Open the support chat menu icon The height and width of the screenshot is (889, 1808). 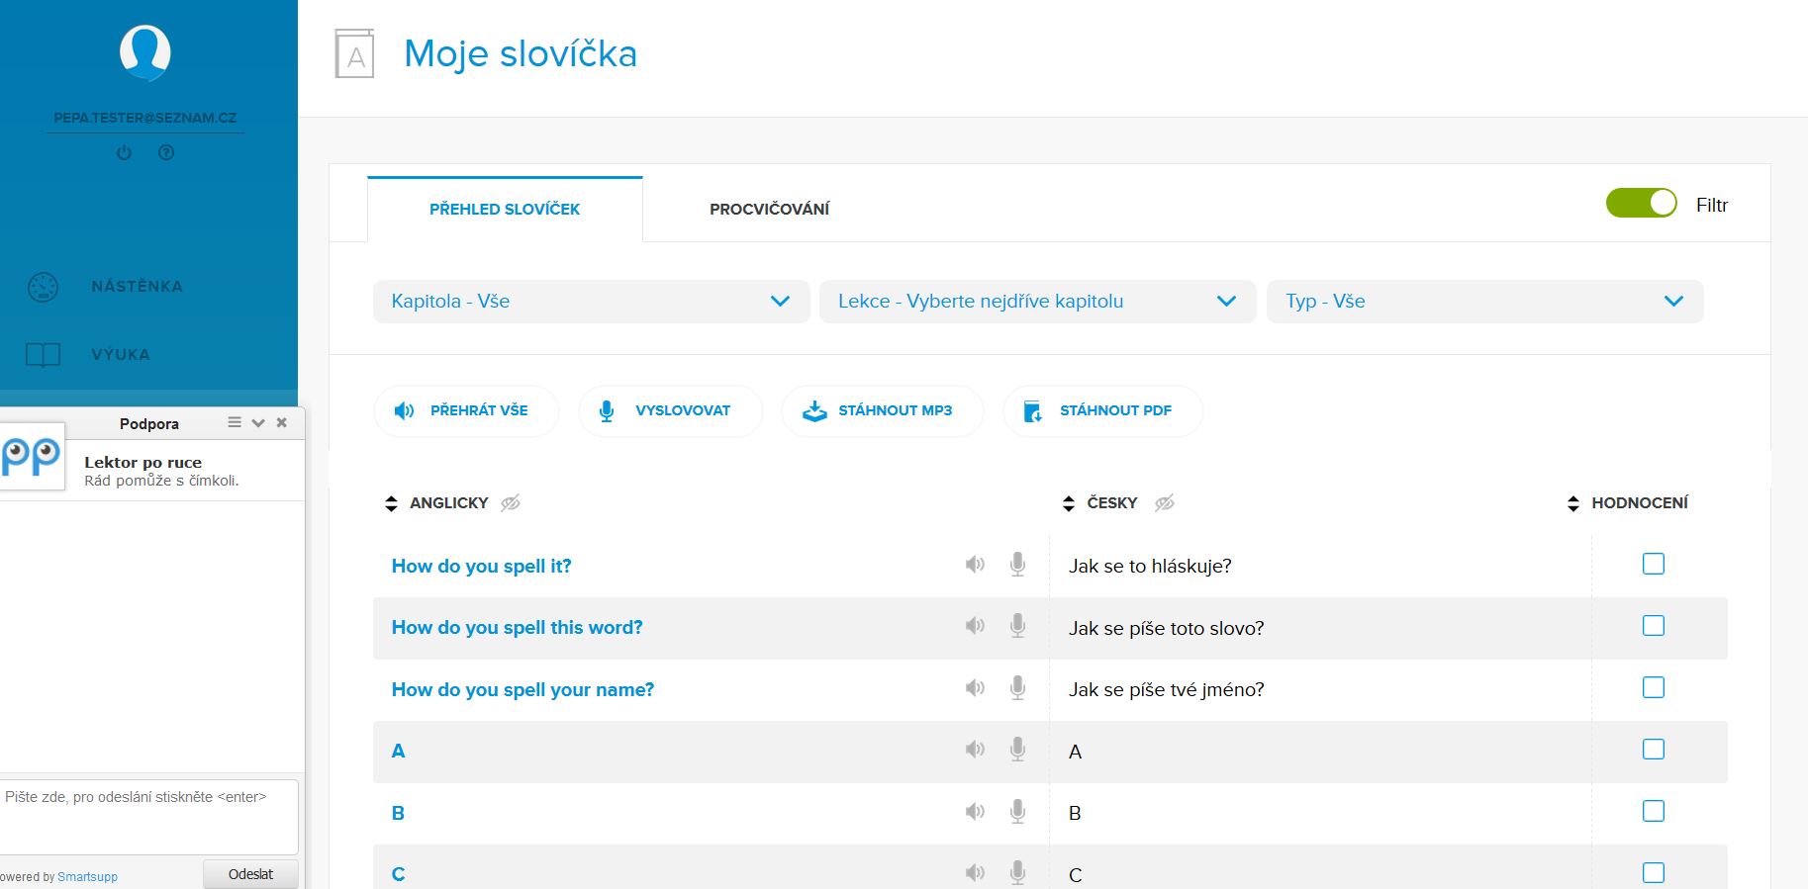235,422
